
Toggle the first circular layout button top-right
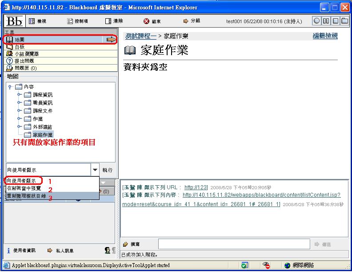(x=316, y=21)
